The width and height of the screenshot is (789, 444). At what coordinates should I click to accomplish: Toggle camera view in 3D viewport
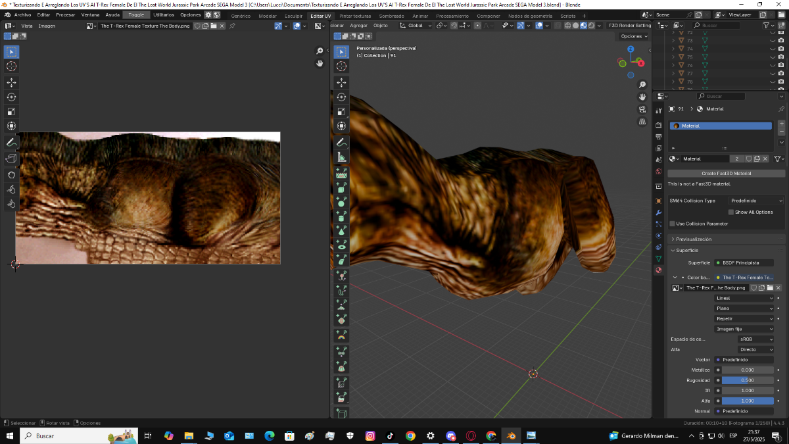(x=642, y=109)
